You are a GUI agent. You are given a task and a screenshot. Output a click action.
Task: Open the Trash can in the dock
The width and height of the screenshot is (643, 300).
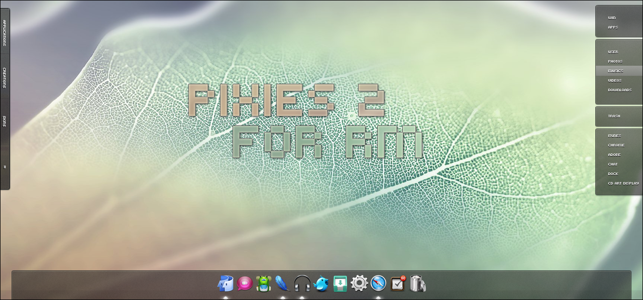417,284
